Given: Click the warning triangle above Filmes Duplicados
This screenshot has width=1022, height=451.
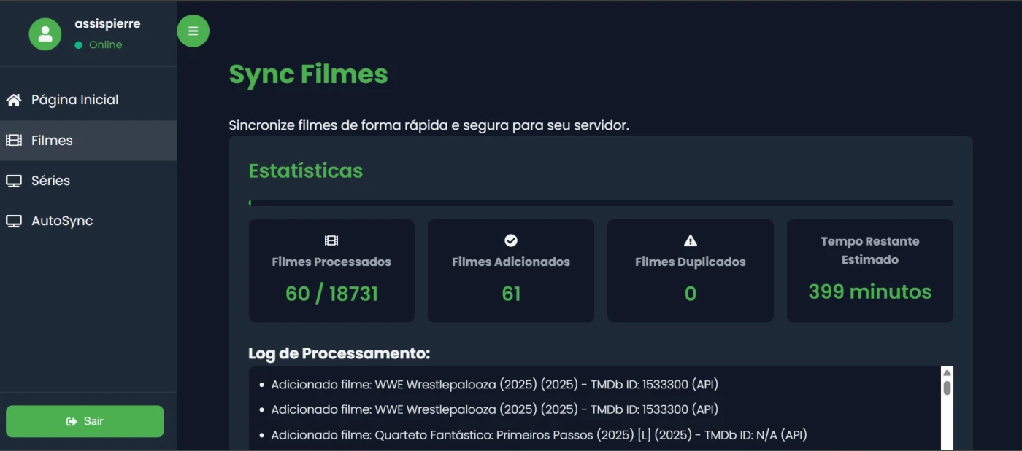Looking at the screenshot, I should coord(690,240).
